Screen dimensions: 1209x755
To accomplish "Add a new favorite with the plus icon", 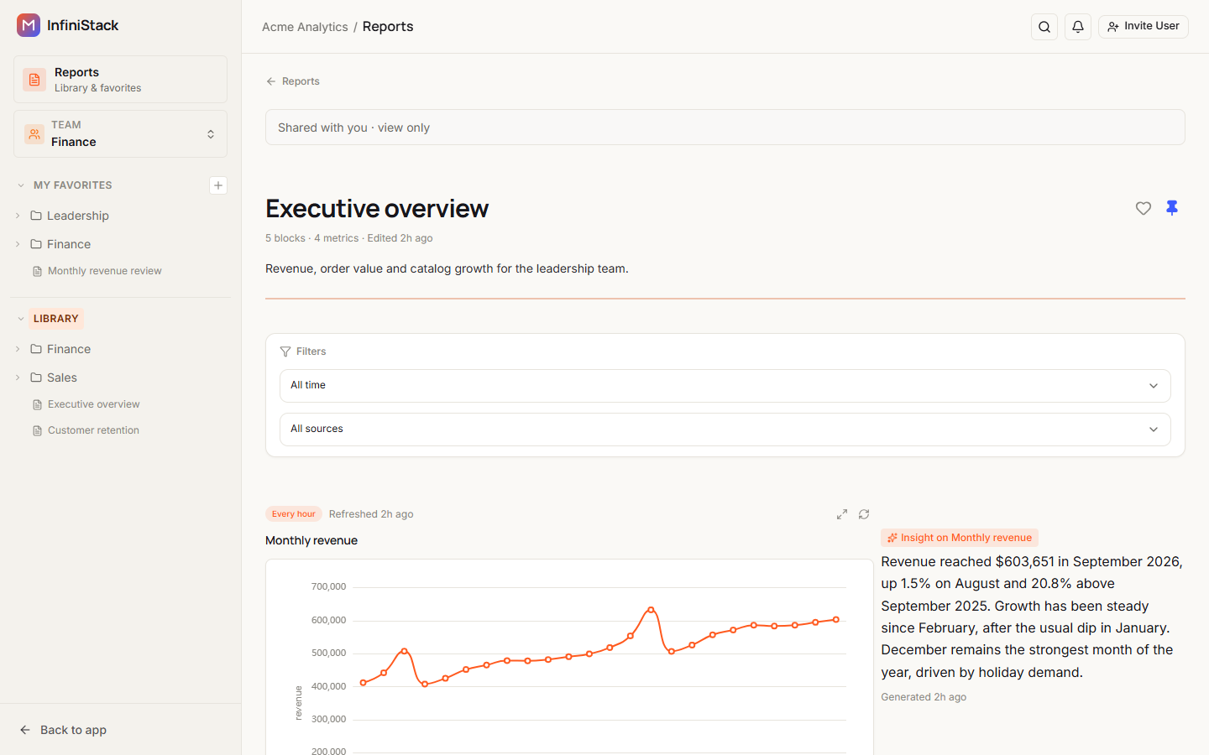I will [x=218, y=185].
